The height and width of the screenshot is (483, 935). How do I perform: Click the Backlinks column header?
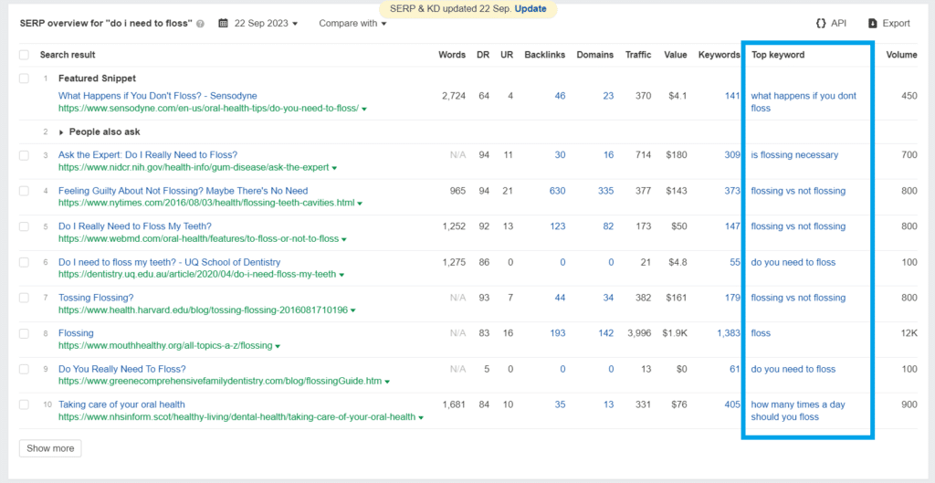tap(545, 55)
